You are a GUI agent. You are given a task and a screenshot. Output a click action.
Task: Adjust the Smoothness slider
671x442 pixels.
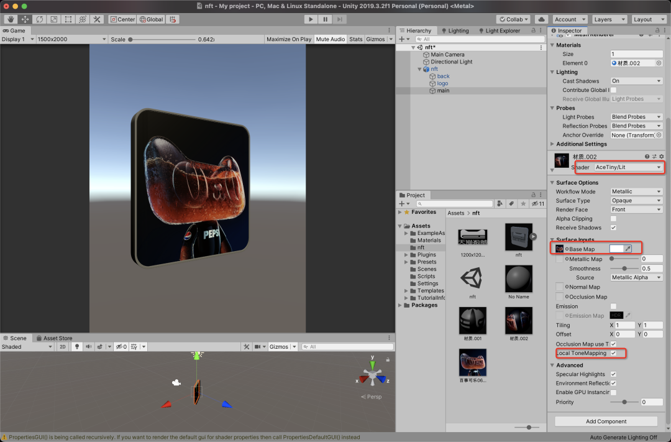624,269
